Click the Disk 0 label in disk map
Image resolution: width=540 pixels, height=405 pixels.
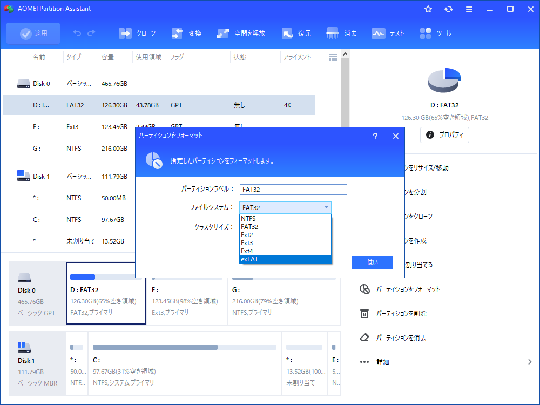pyautogui.click(x=26, y=291)
